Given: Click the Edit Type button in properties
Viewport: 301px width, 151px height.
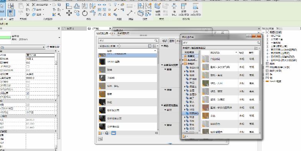Looking at the screenshot, I should coord(53,47).
